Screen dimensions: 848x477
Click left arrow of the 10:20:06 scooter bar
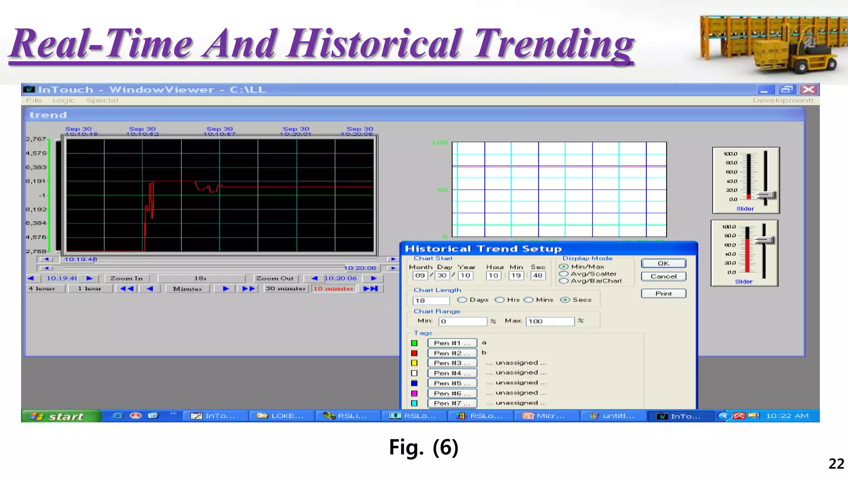46,268
